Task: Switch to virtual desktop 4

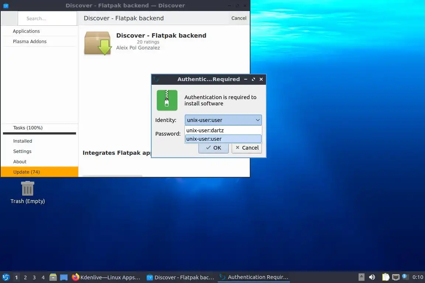Action: tap(43, 277)
